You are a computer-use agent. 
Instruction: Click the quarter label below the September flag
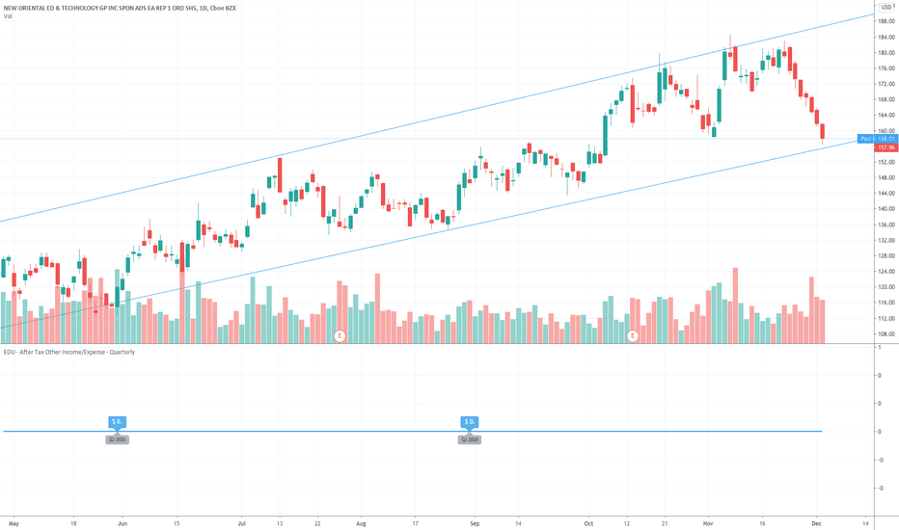tap(470, 440)
